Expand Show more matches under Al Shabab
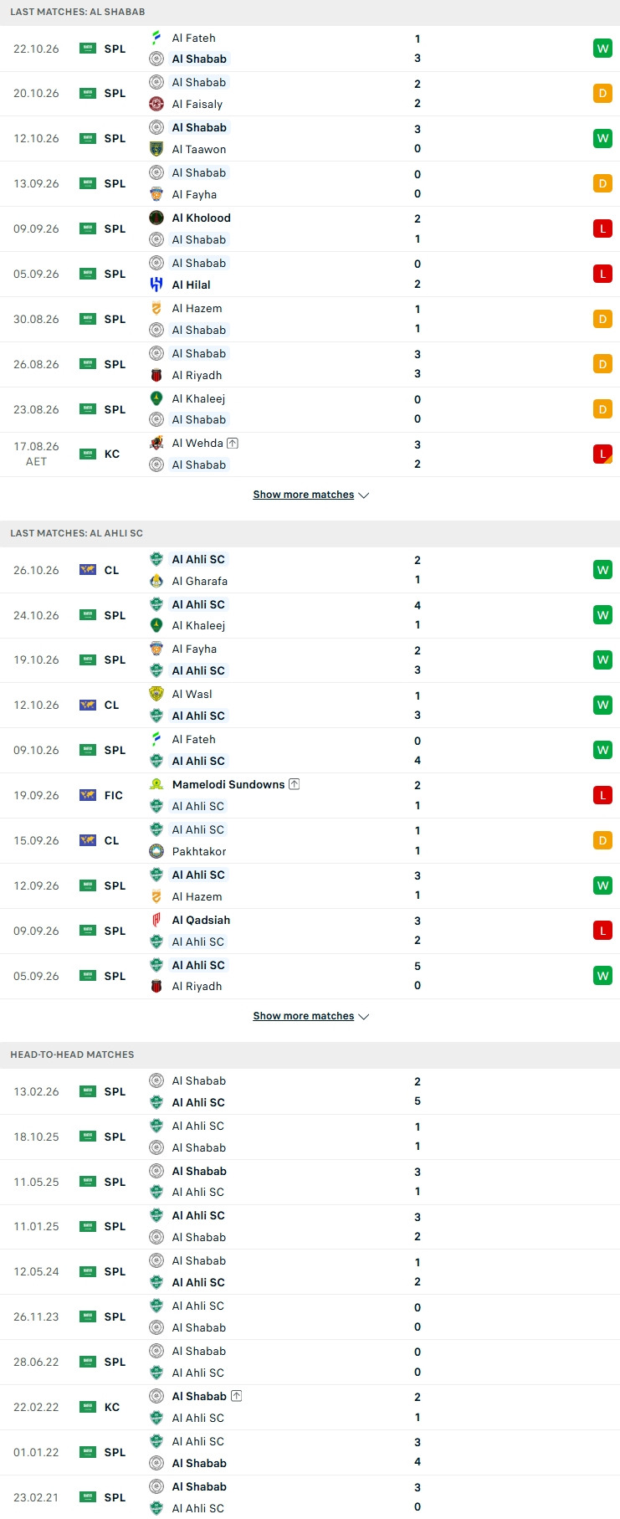Image resolution: width=620 pixels, height=1519 pixels. click(311, 495)
